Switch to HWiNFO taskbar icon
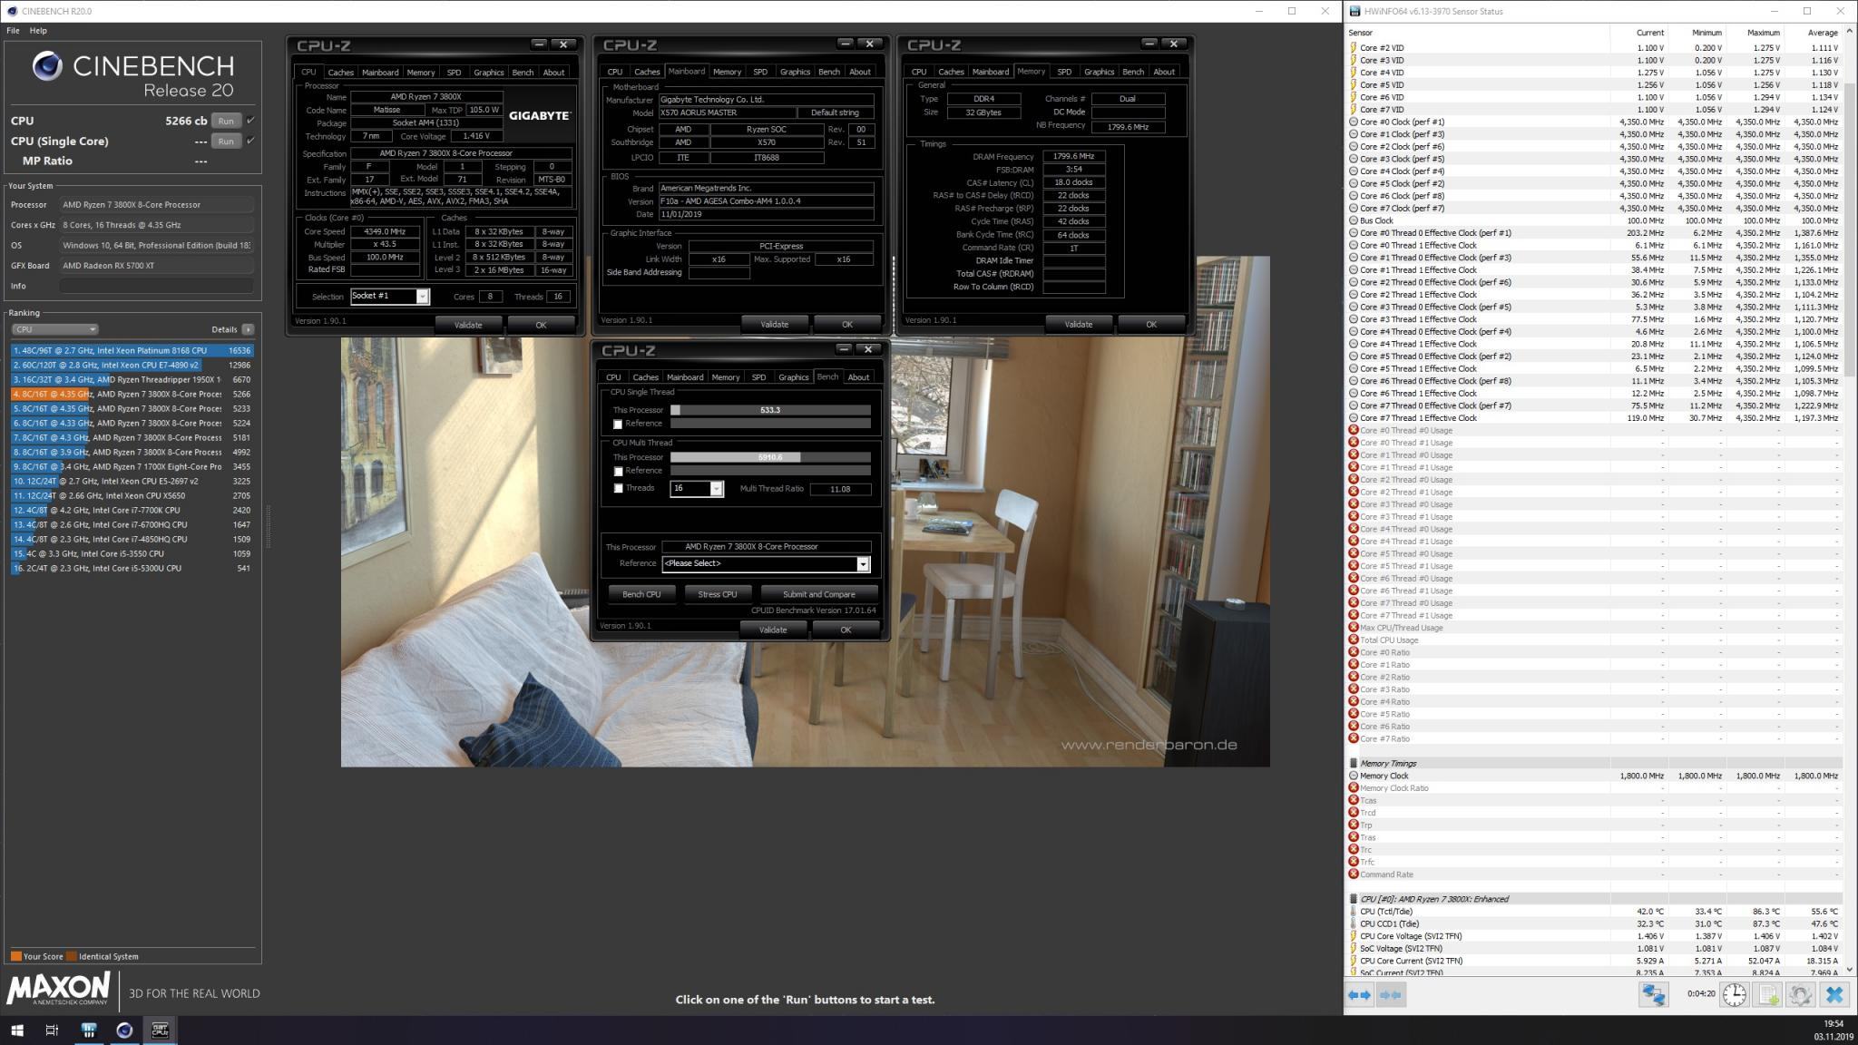 (89, 1030)
